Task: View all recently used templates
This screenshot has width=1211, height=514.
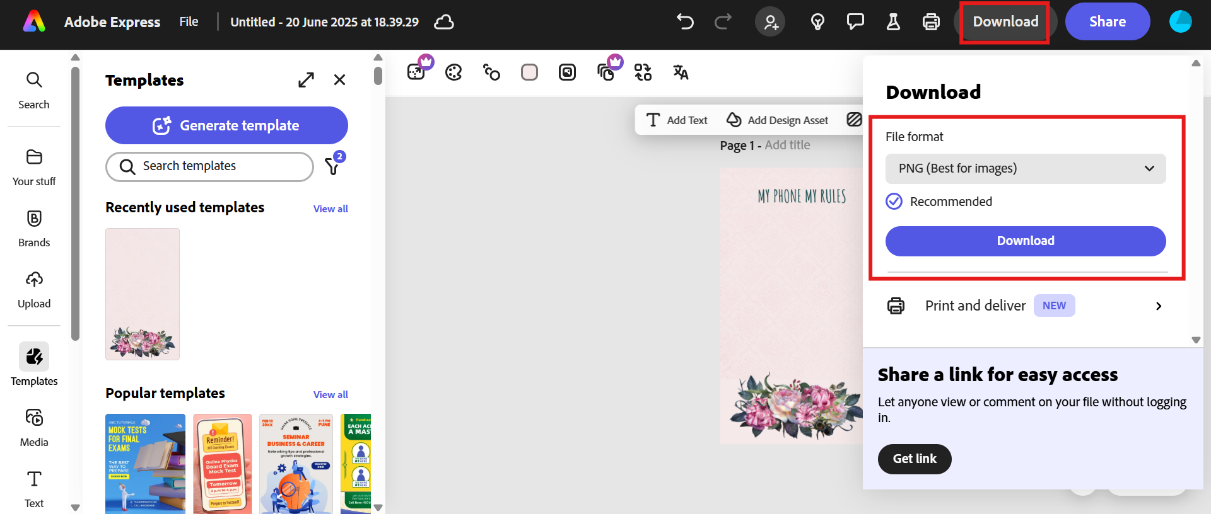Action: click(x=331, y=208)
